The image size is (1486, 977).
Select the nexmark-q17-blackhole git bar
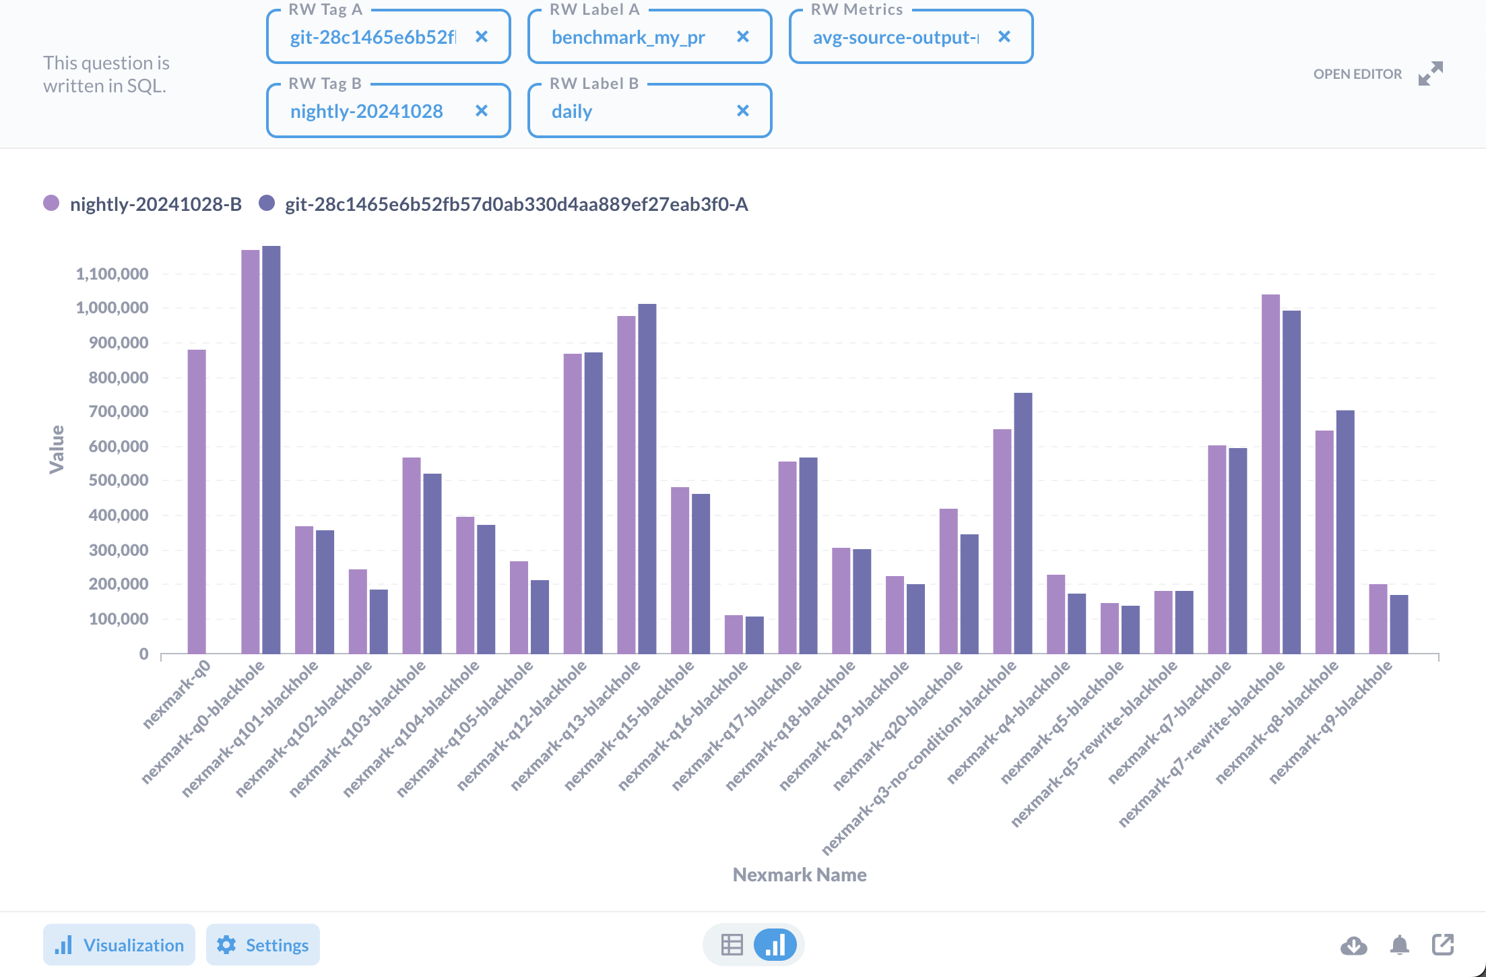(x=808, y=555)
